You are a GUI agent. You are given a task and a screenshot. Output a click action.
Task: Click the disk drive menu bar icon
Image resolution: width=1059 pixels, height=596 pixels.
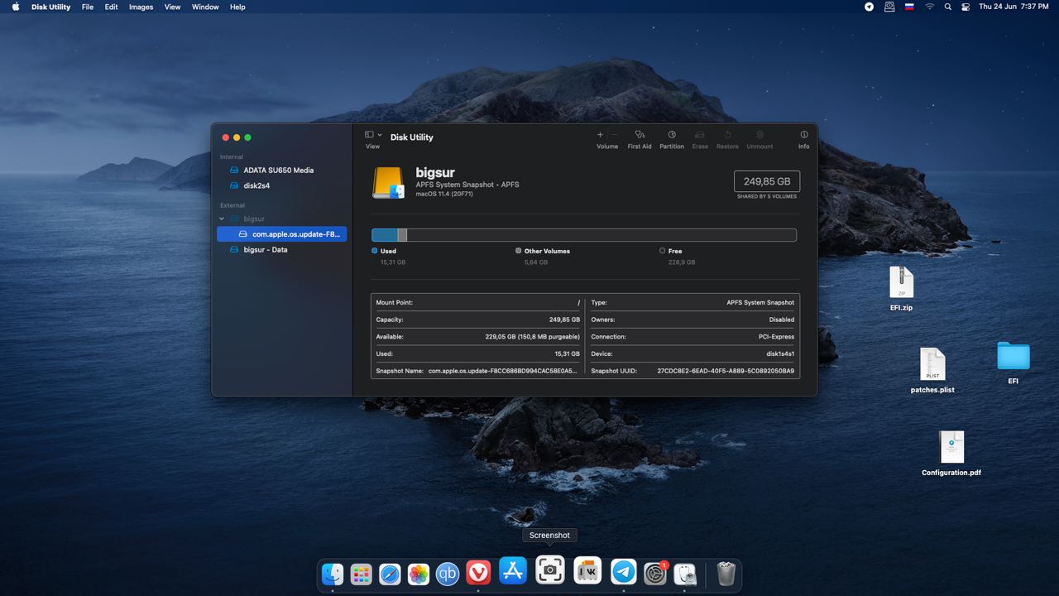click(x=889, y=7)
